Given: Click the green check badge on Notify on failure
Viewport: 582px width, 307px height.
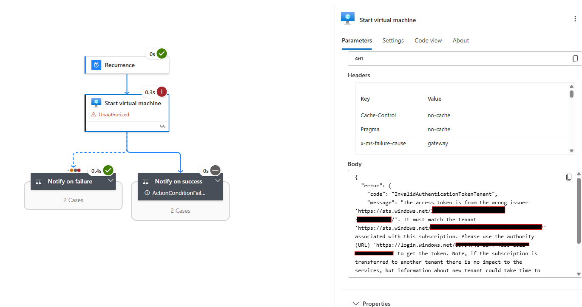Looking at the screenshot, I should click(108, 170).
